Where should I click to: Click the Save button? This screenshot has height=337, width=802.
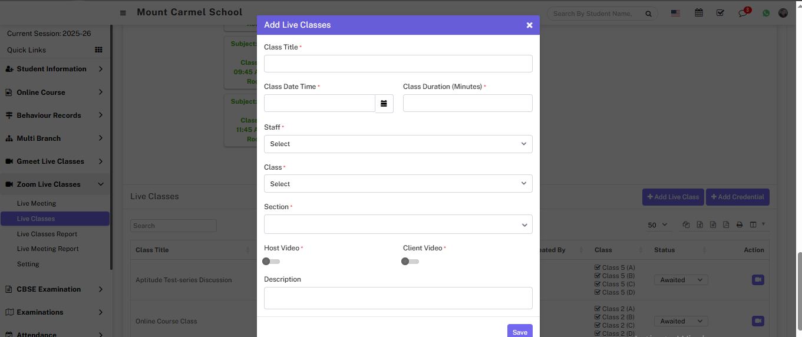(x=519, y=332)
